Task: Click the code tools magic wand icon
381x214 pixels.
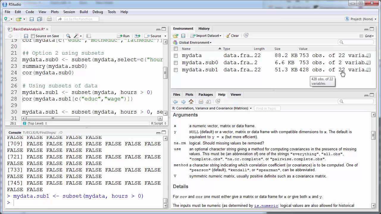Action: [76, 36]
